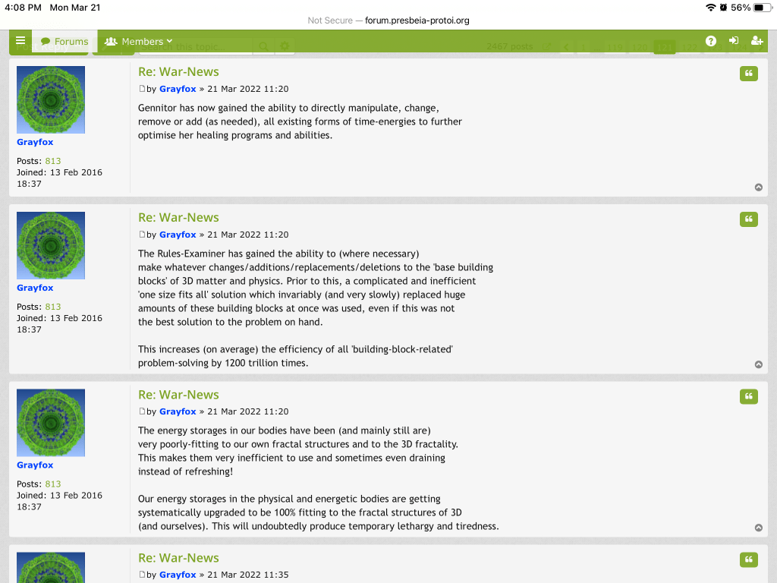
Task: Quote the Rules-Examiner post
Action: click(749, 219)
